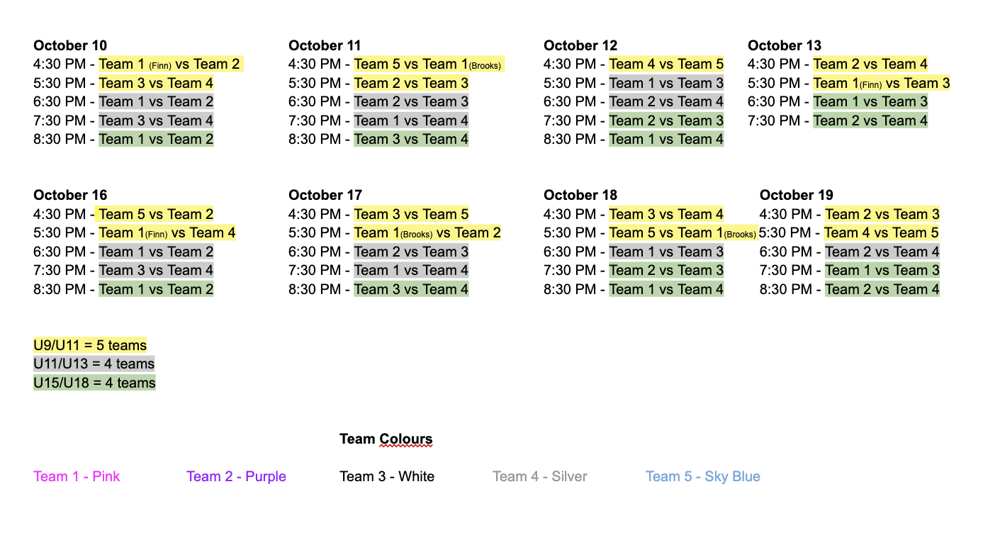The image size is (983, 545).
Task: Click the October 17 heading
Action: tap(325, 196)
